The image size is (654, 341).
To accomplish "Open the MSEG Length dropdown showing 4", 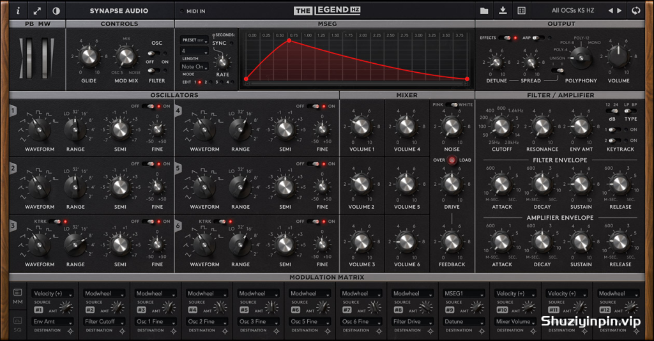I will point(194,51).
